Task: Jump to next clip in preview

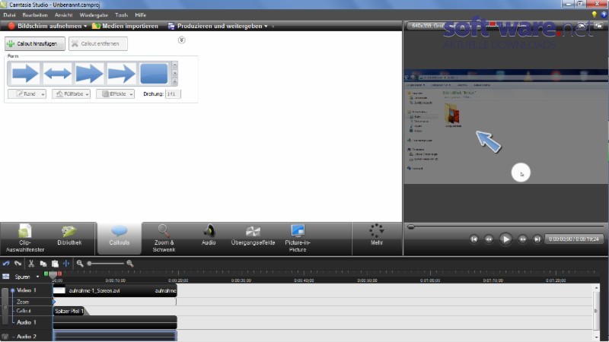Action: tap(537, 239)
